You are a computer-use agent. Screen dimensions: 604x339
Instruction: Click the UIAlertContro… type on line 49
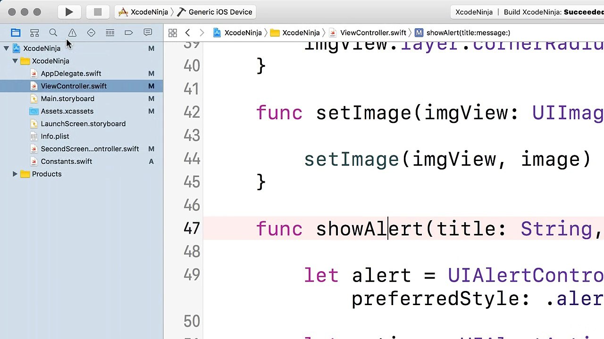pyautogui.click(x=526, y=275)
